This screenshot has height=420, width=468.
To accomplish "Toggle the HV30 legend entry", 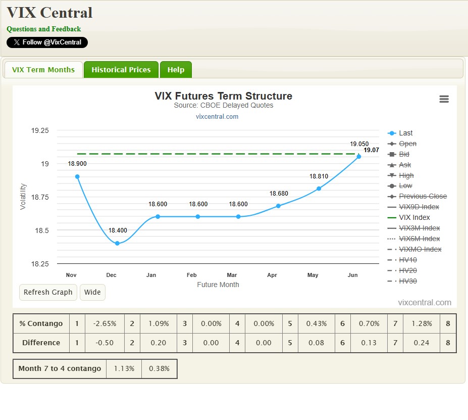I will [407, 281].
